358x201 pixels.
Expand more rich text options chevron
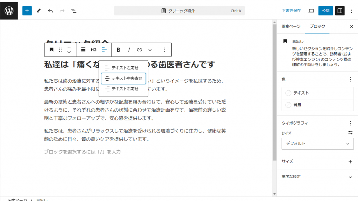pos(150,50)
